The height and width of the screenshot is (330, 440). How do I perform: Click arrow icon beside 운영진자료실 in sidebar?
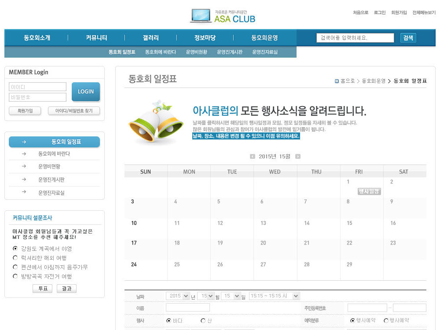point(24,192)
